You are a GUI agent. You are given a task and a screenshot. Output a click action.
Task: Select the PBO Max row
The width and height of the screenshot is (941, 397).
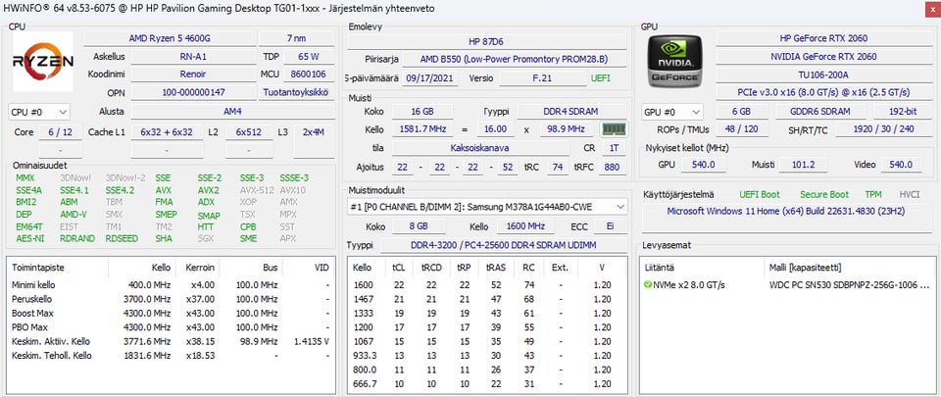pyautogui.click(x=171, y=327)
